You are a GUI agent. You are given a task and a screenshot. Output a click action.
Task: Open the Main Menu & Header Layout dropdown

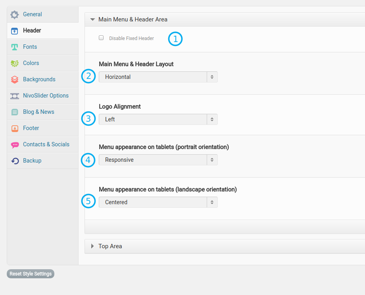(158, 77)
